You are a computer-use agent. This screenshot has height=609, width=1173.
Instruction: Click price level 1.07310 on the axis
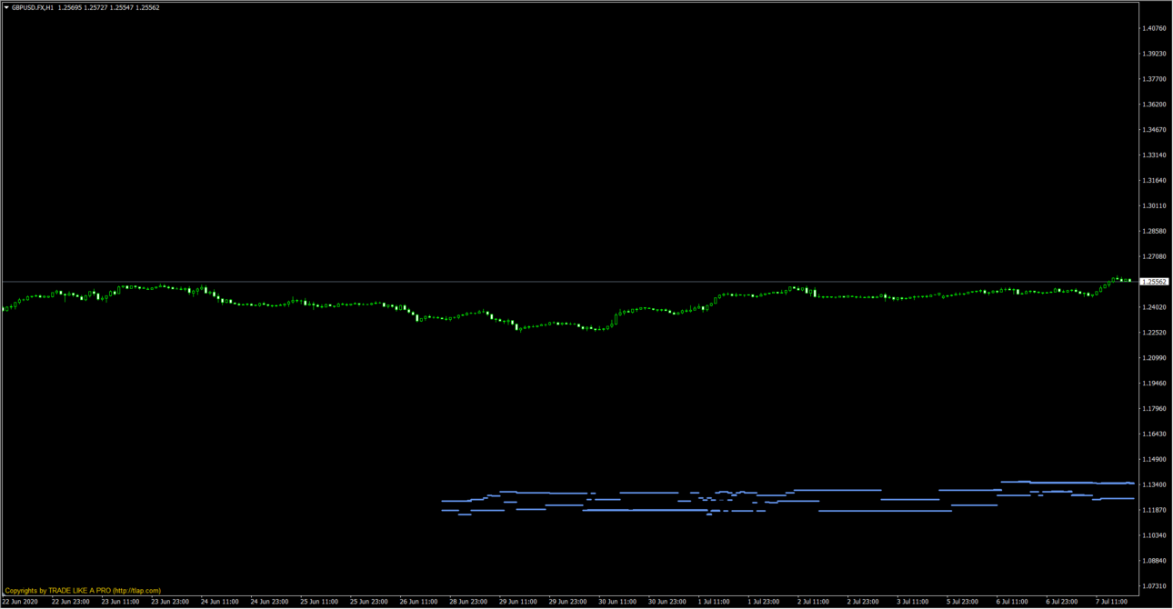point(1155,586)
